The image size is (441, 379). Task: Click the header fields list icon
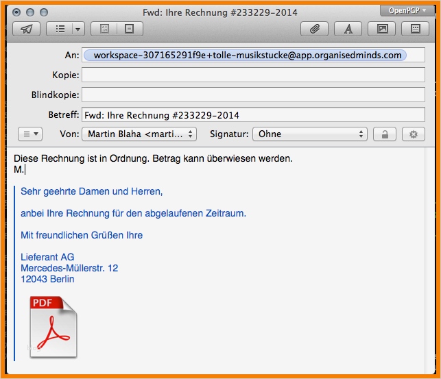[x=60, y=29]
